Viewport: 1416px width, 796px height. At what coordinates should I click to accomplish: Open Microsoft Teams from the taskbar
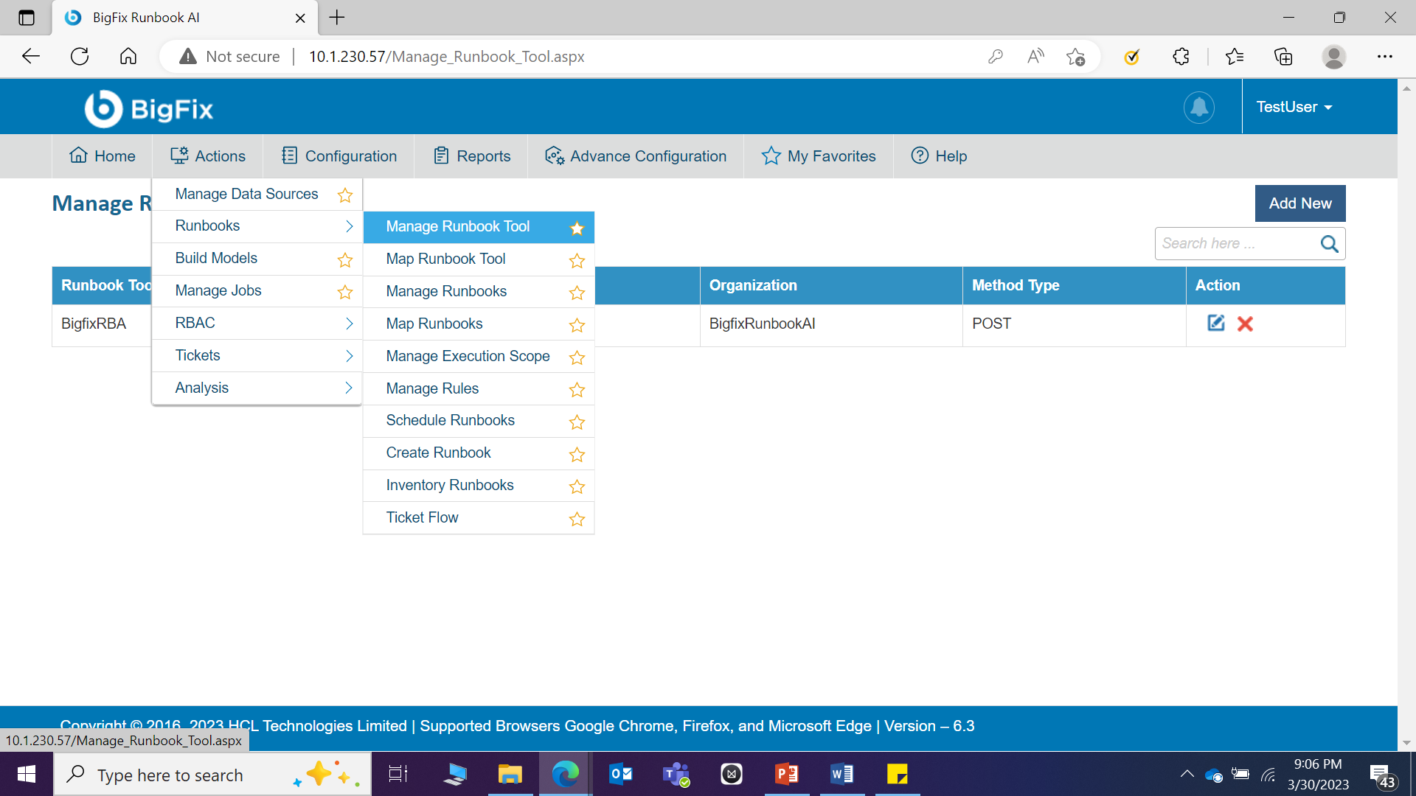(x=676, y=774)
